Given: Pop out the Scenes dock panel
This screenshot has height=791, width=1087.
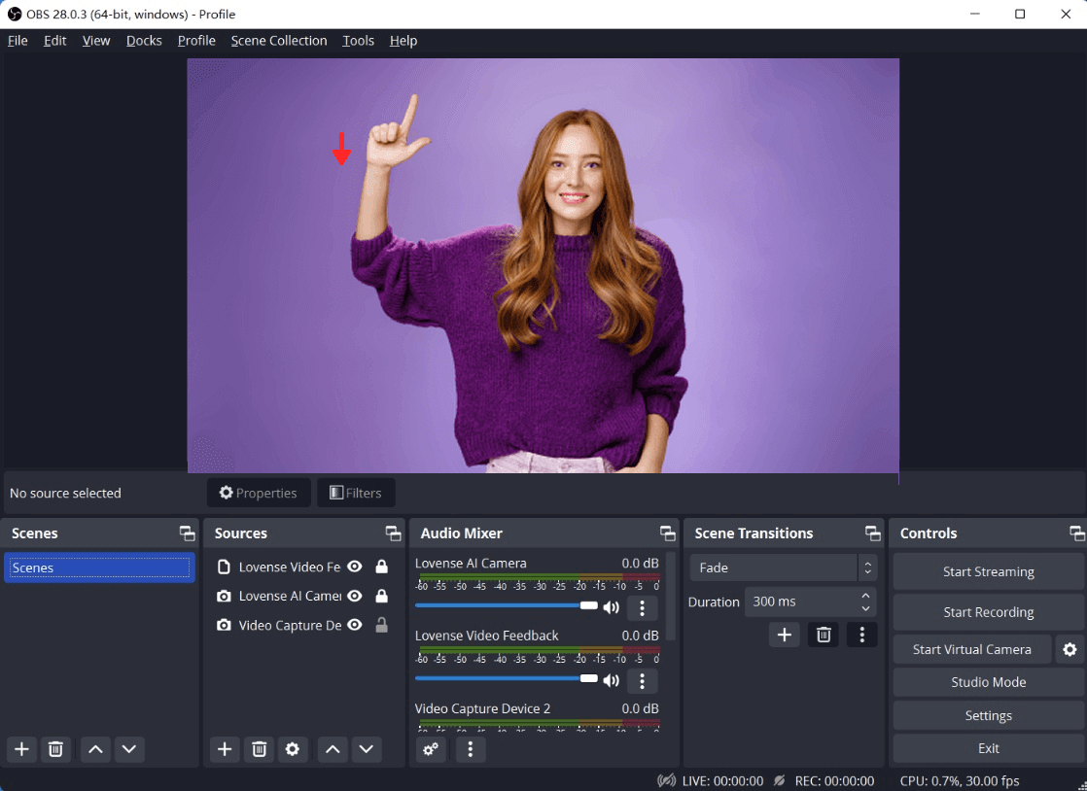Looking at the screenshot, I should point(187,533).
